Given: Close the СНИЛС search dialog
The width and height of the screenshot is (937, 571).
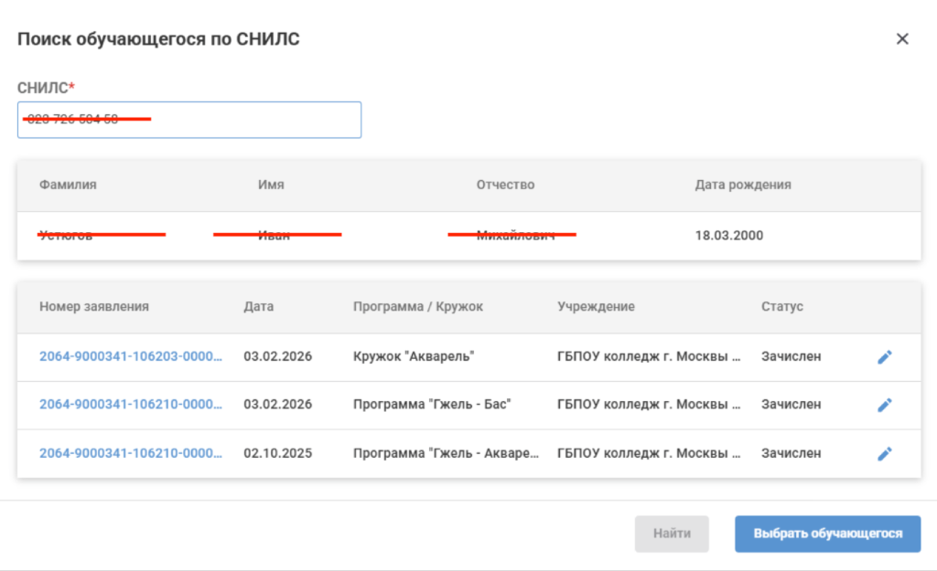Looking at the screenshot, I should coord(902,38).
